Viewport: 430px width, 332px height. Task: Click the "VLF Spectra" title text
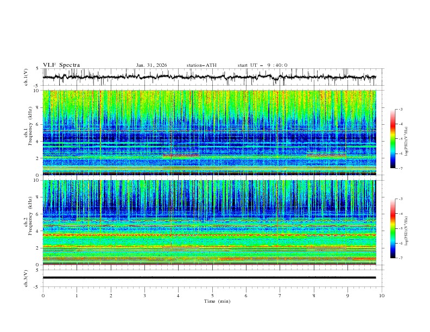61,65
